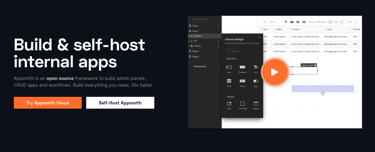
Task: Select the Container layout widget icon
Action: [242, 104]
